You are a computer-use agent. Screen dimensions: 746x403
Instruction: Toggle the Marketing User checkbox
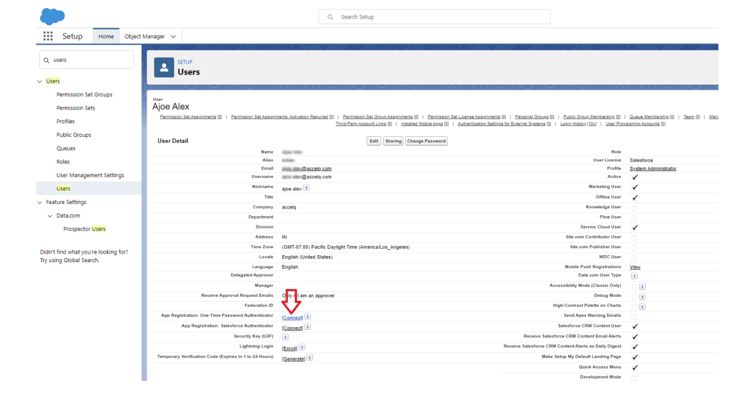pyautogui.click(x=635, y=187)
